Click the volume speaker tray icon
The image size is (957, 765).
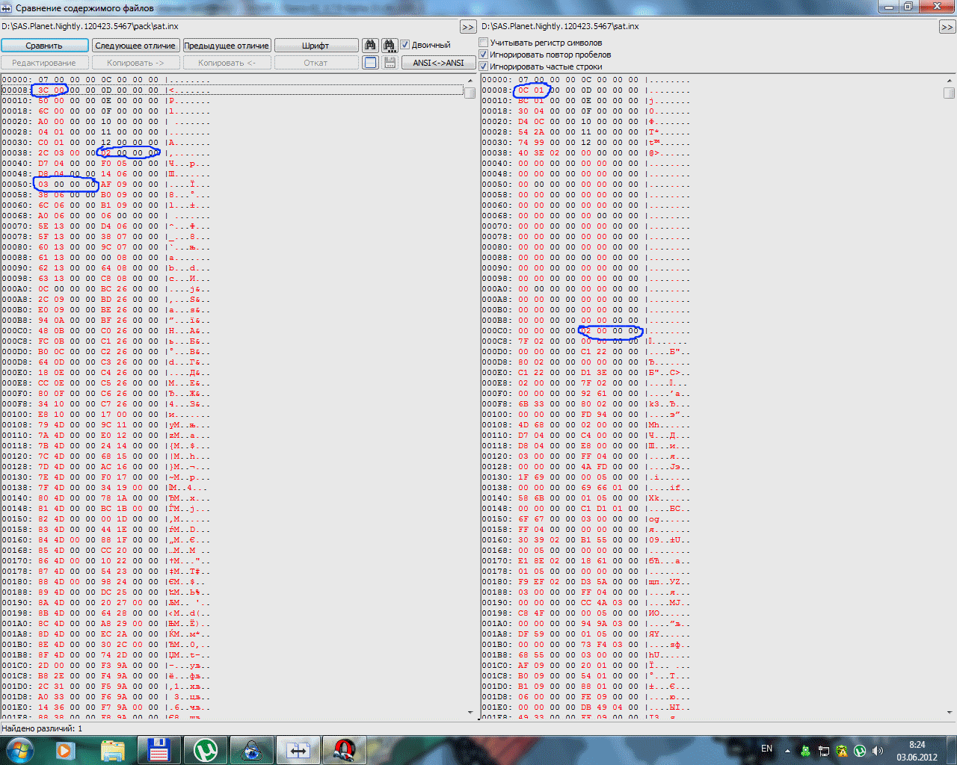878,750
